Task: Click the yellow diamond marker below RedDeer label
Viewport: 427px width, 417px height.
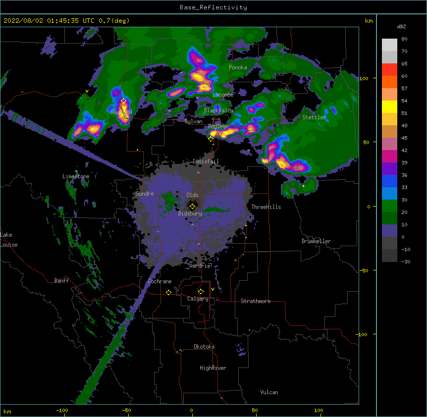Action: [x=211, y=139]
